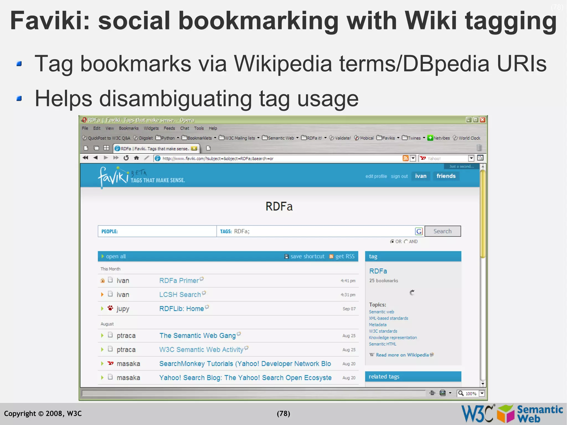Click the Home icon in navigation bar
Viewport: 567px width, 425px height.
pos(136,158)
